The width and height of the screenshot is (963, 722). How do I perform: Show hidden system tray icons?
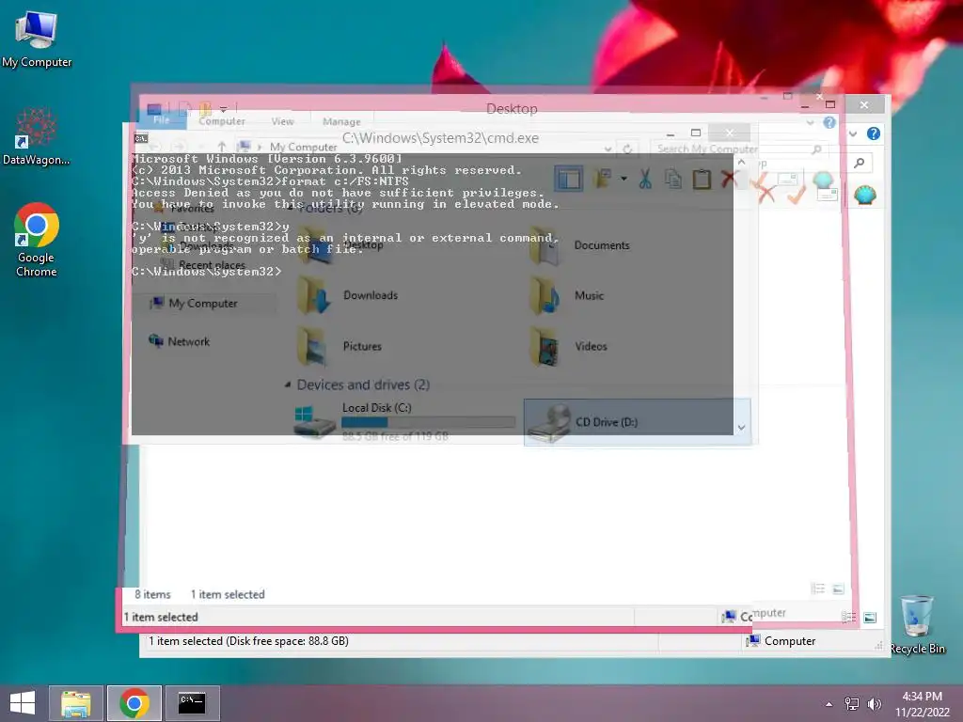829,704
